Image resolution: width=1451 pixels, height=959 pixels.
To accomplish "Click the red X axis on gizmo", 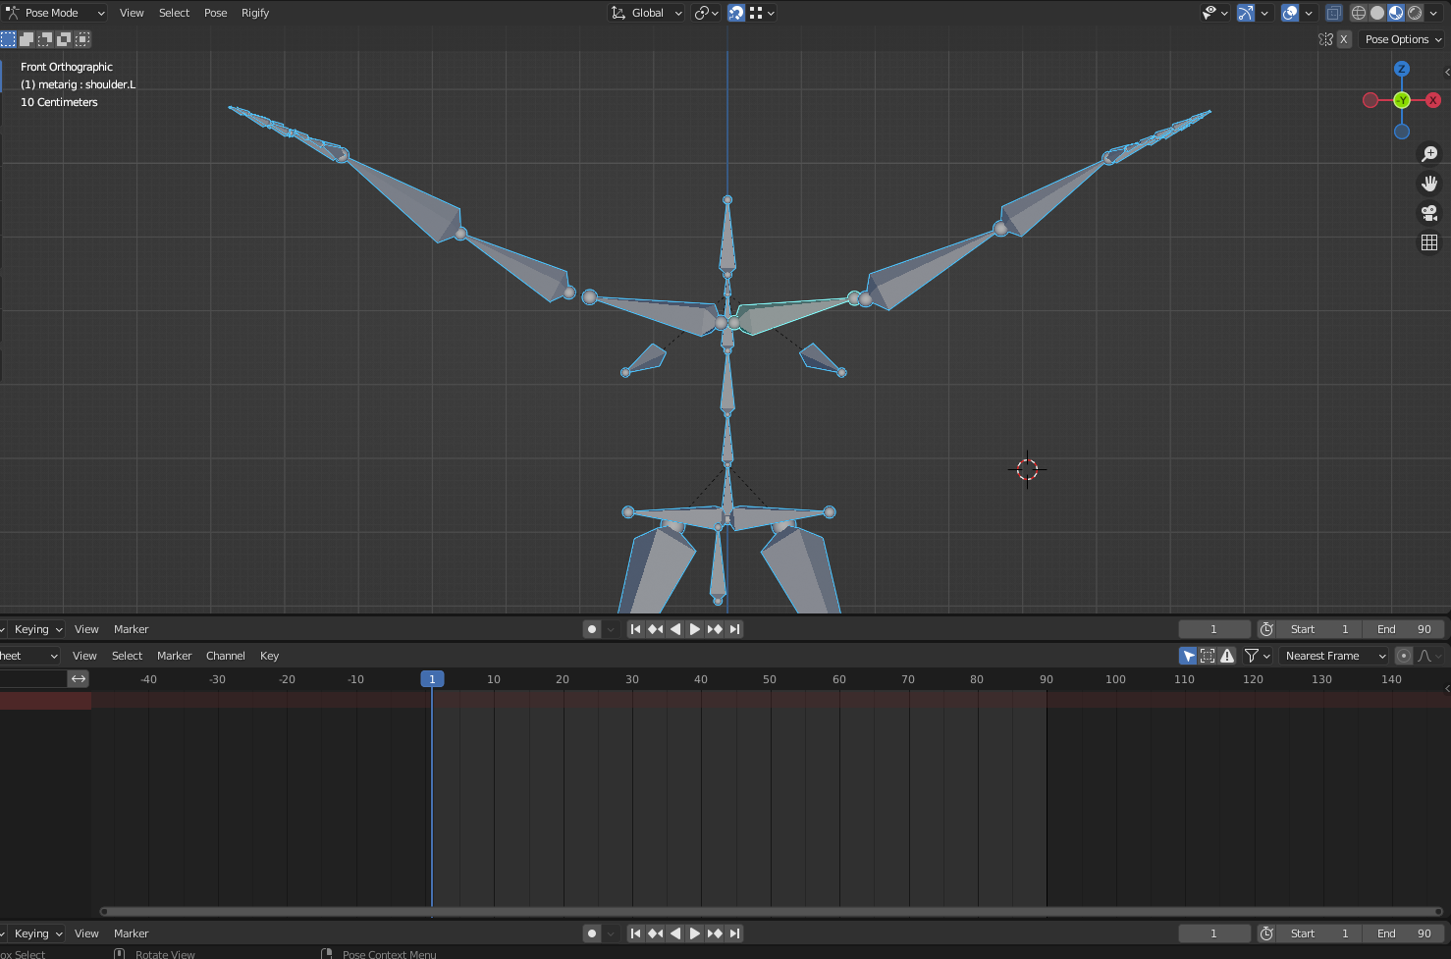I will (x=1433, y=100).
